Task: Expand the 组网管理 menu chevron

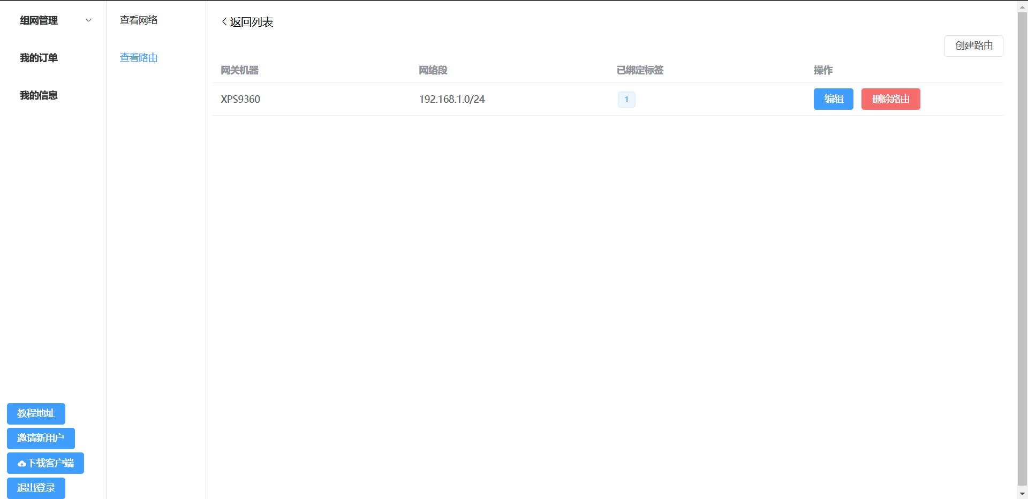Action: [89, 20]
